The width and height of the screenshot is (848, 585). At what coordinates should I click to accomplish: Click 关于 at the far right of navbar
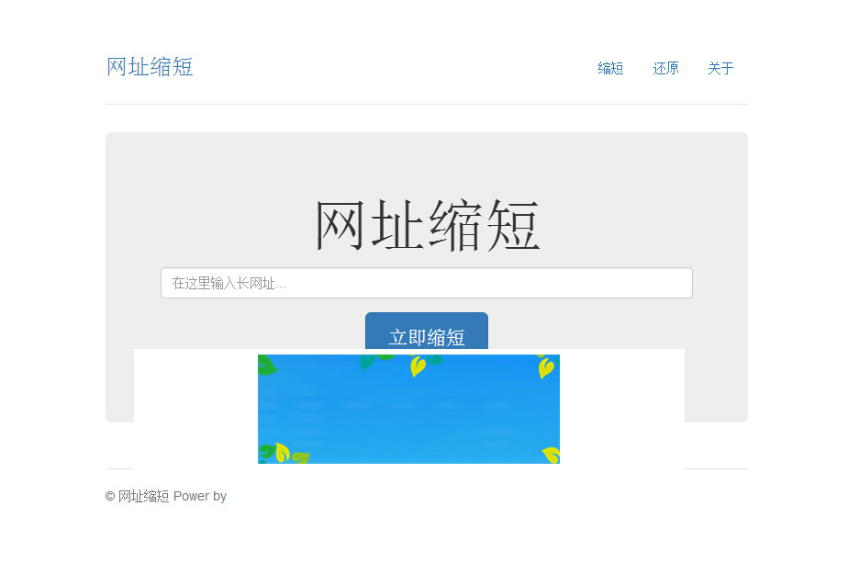721,68
